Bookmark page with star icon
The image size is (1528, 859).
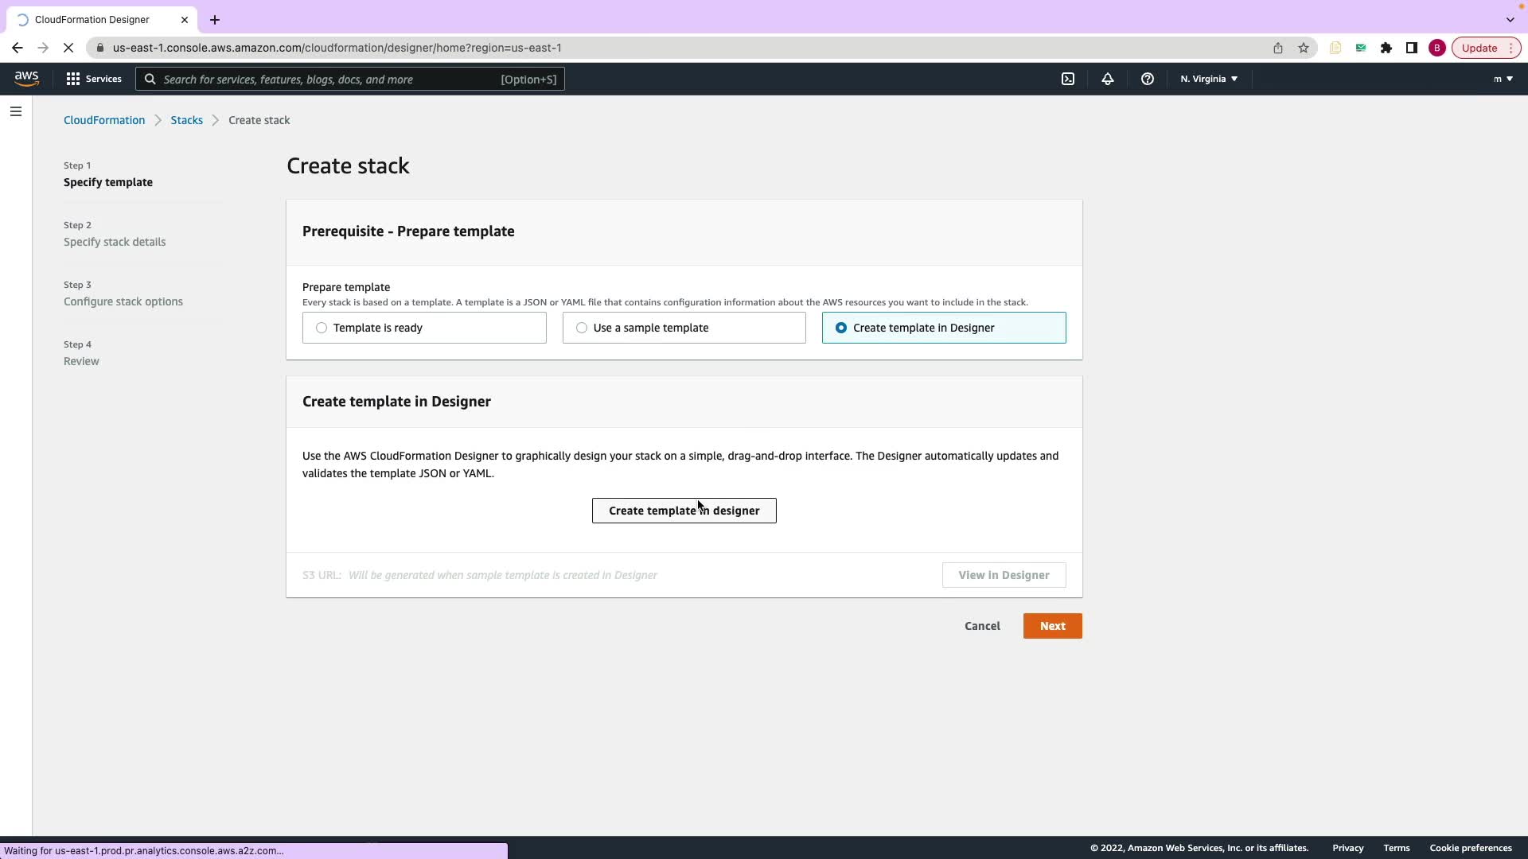(1304, 48)
